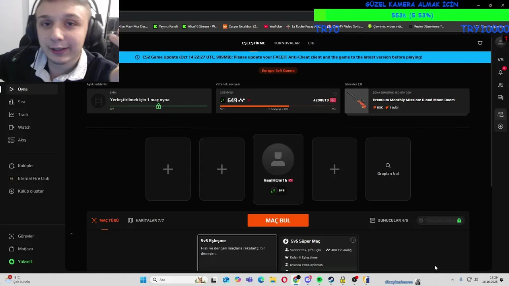This screenshot has width=509, height=286.
Task: Click Grupları bul search card
Action: click(x=388, y=169)
